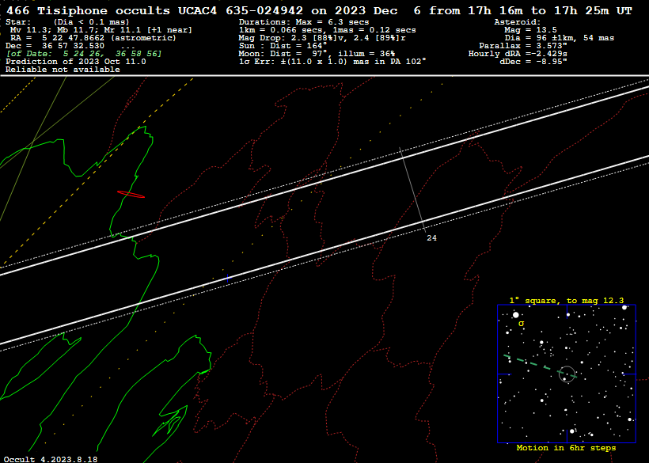Click the 'Reliable not available' text
649x463 pixels.
tap(63, 70)
